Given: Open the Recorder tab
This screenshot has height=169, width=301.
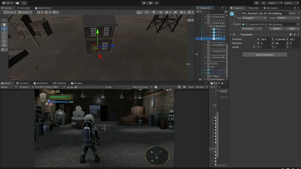Looking at the screenshot, I should (254, 8).
